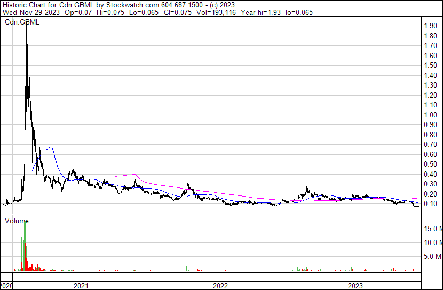Click the chart title 'Historic Chart for Cdn:GBML'
443x290 pixels.
49,5
